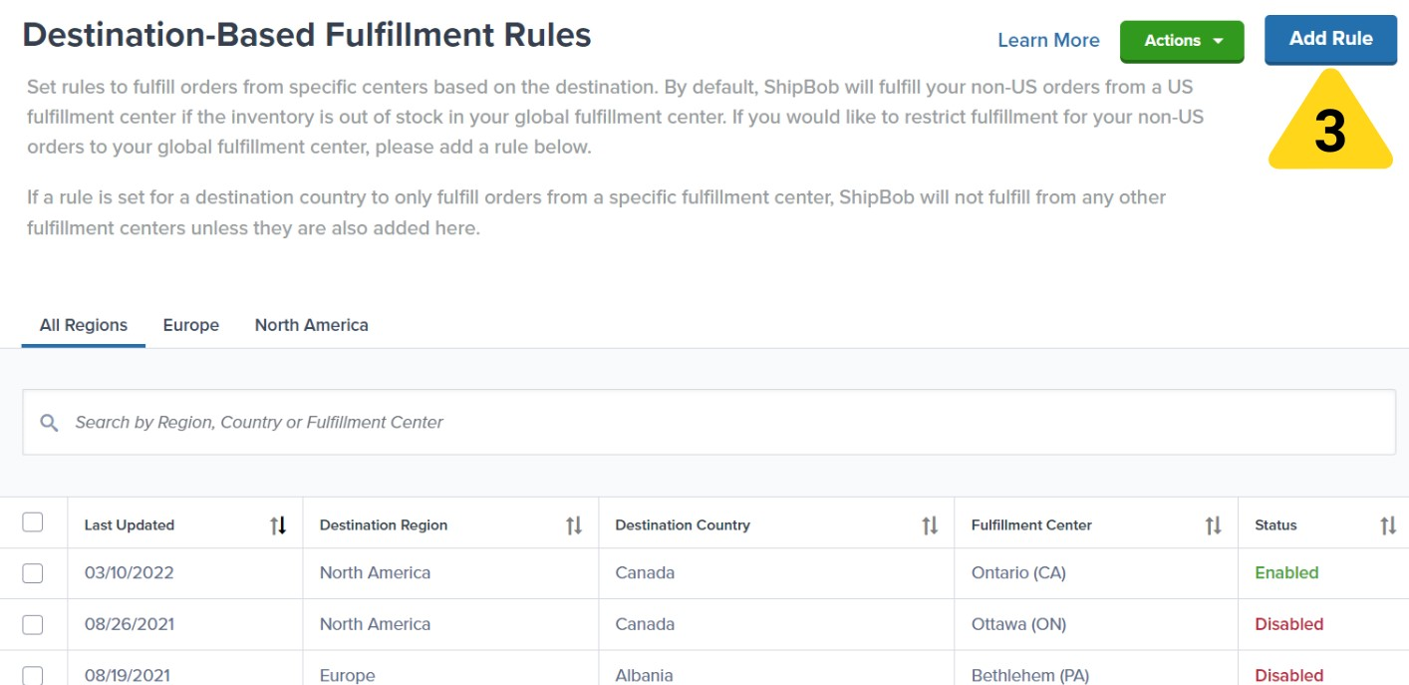Sort by Fulfillment Center
The width and height of the screenshot is (1409, 685).
point(1214,524)
